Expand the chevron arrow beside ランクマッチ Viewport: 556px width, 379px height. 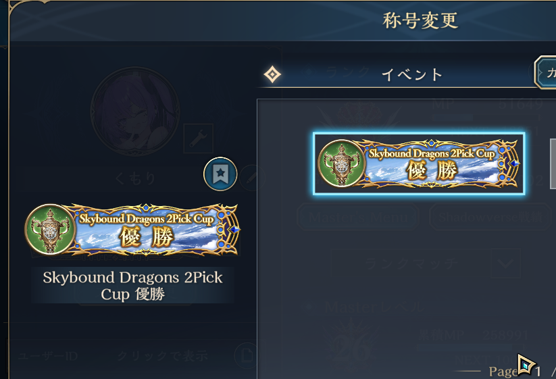[505, 263]
